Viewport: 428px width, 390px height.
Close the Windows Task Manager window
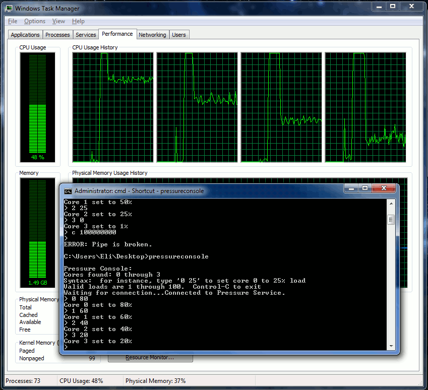[x=412, y=6]
